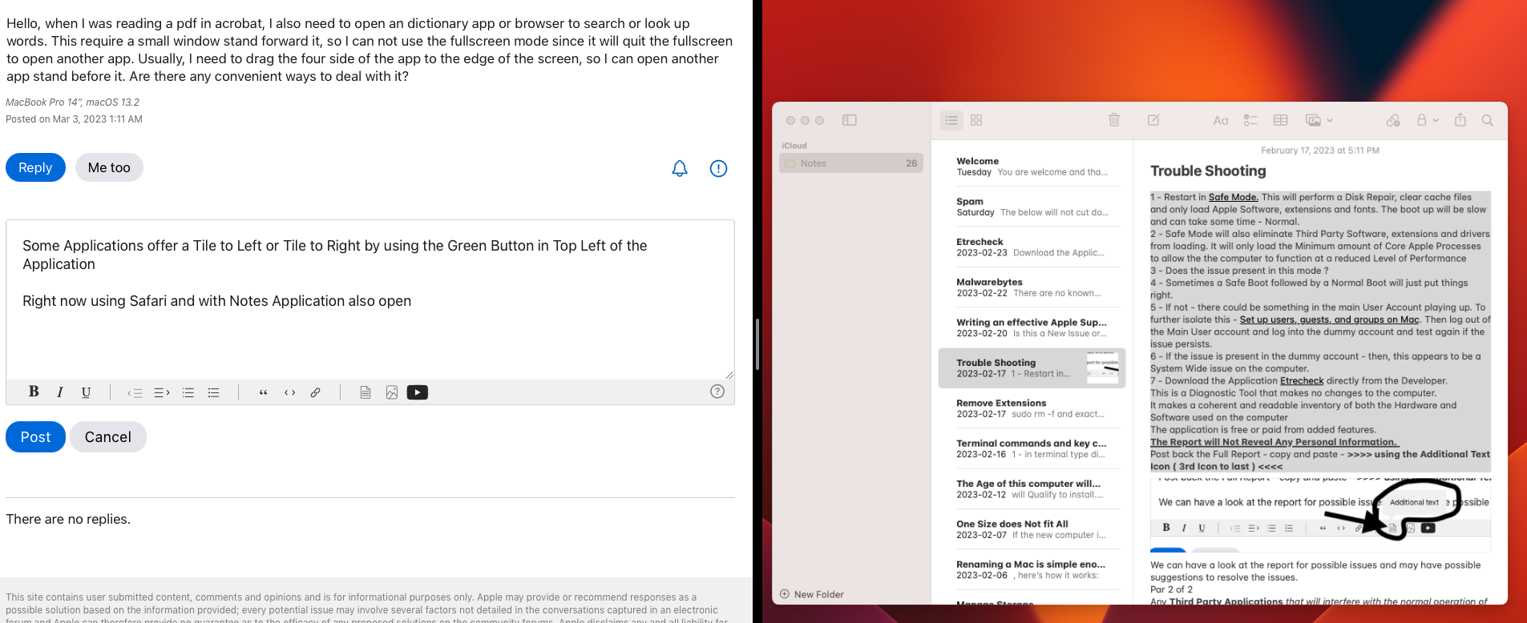
Task: Toggle numbered list in the reply editor
Action: pyautogui.click(x=188, y=392)
